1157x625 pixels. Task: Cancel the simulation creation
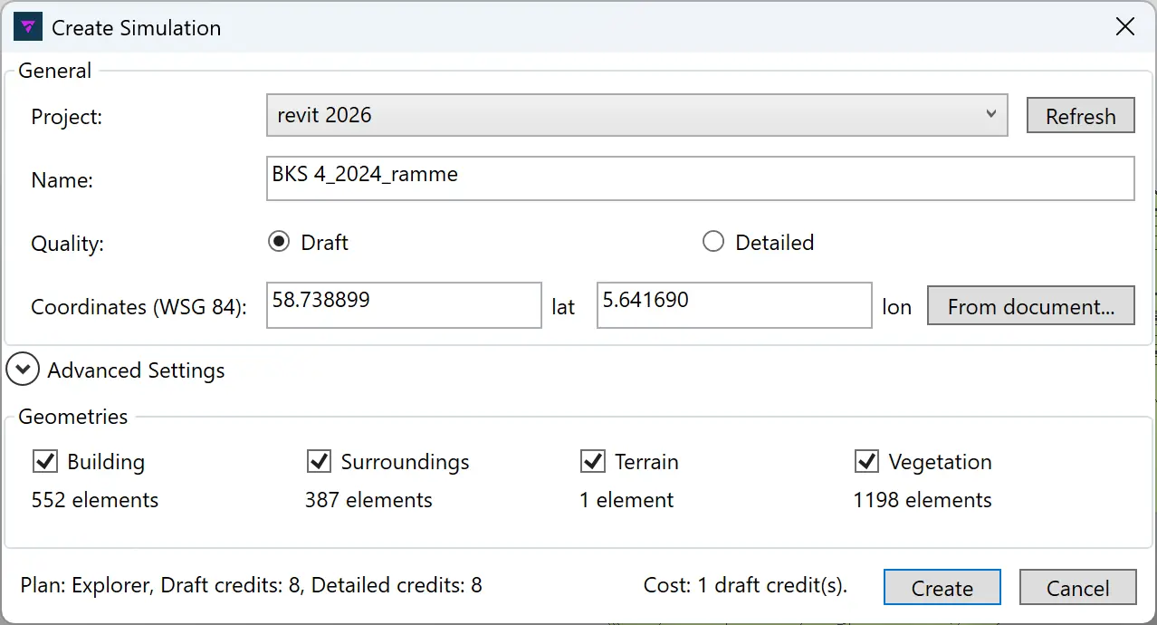coord(1077,588)
